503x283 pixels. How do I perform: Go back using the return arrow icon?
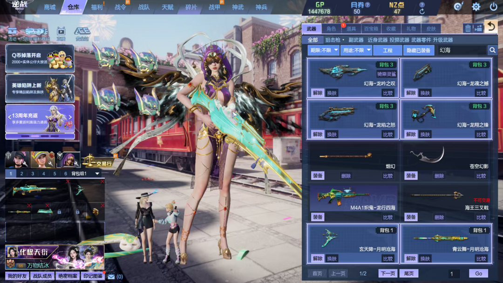pyautogui.click(x=491, y=27)
